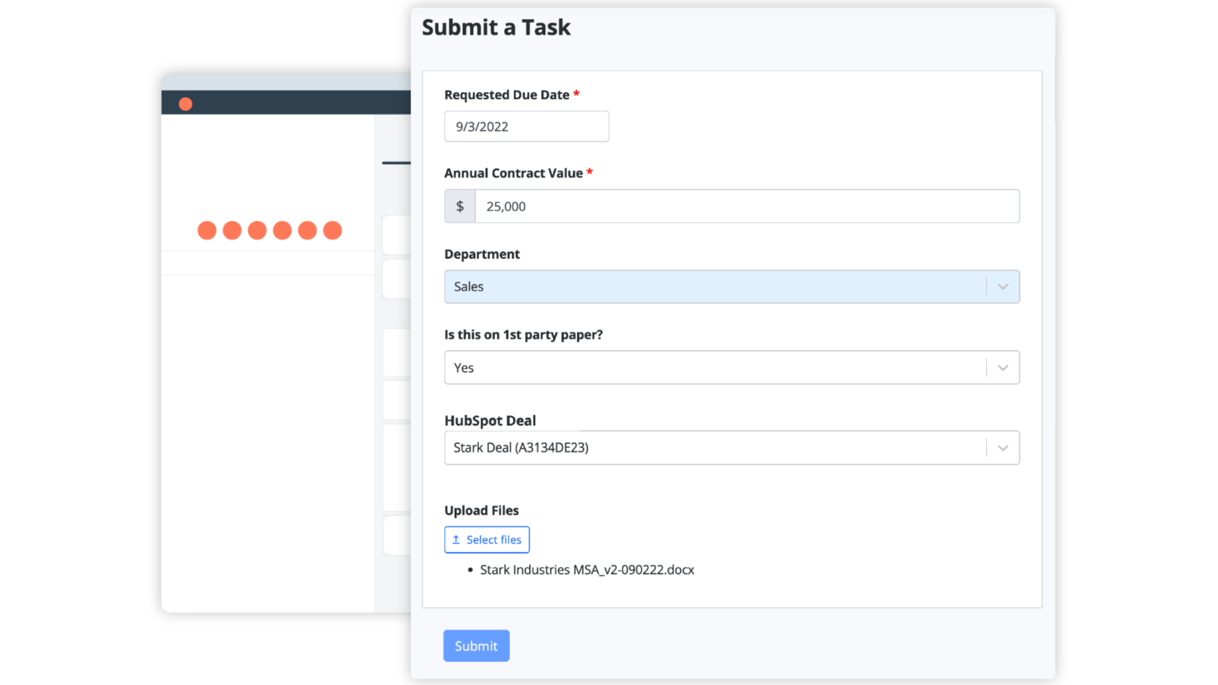Click the upload arrow icon in Select files
Image resolution: width=1218 pixels, height=685 pixels.
[456, 540]
